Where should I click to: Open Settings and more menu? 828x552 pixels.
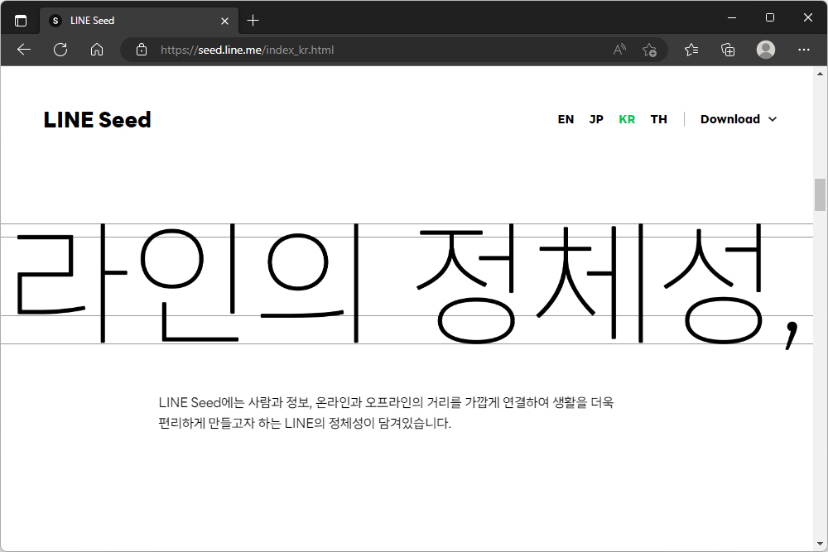tap(804, 50)
